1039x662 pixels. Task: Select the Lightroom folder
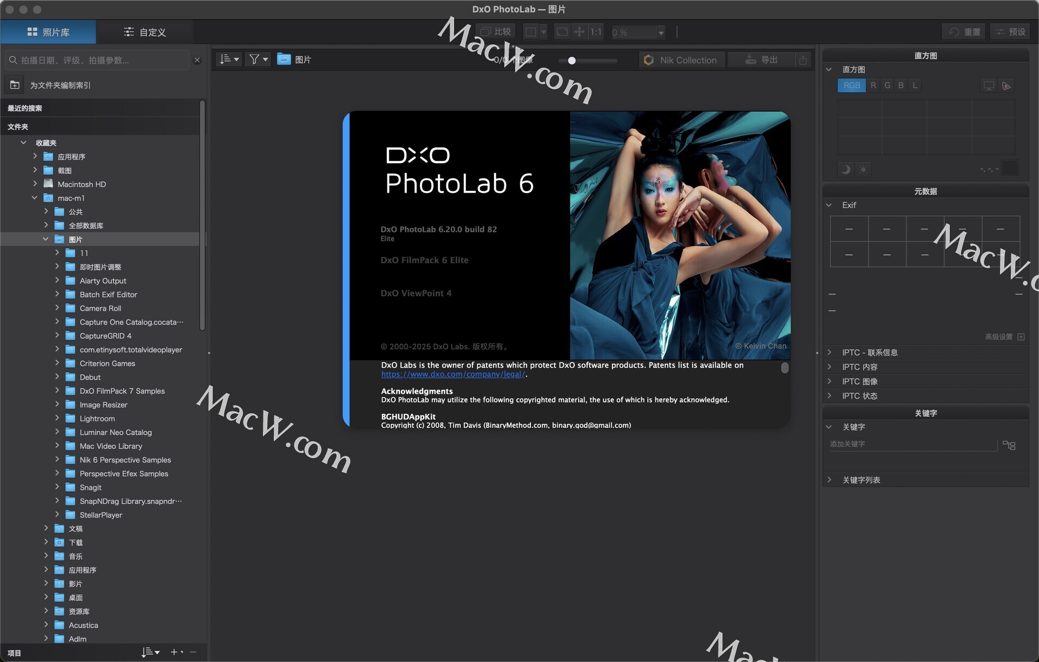tap(97, 419)
